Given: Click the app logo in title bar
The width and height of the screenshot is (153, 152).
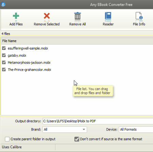Looking at the screenshot, I should pyautogui.click(x=3, y=4).
